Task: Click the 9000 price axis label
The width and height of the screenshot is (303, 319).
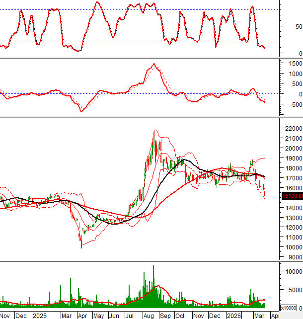Action: [x=294, y=257]
